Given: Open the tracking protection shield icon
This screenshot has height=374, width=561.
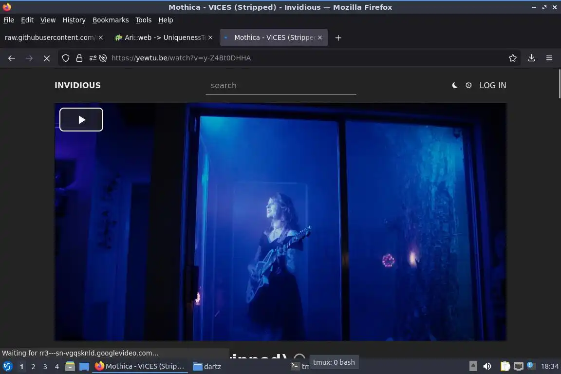Looking at the screenshot, I should (x=65, y=58).
